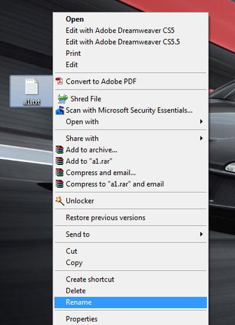This screenshot has height=325, width=235.
Task: Click the WinRAR icon beside Add to archive...
Action: coord(59,150)
